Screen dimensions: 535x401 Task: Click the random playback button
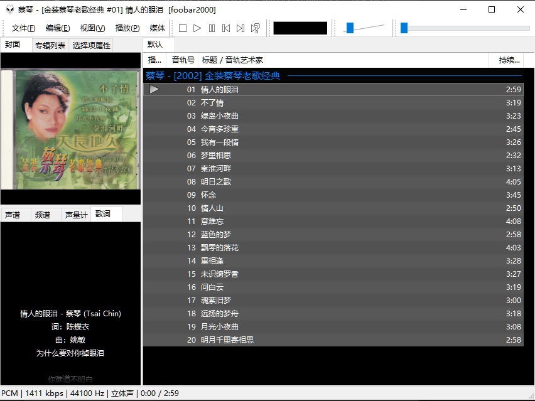point(255,28)
